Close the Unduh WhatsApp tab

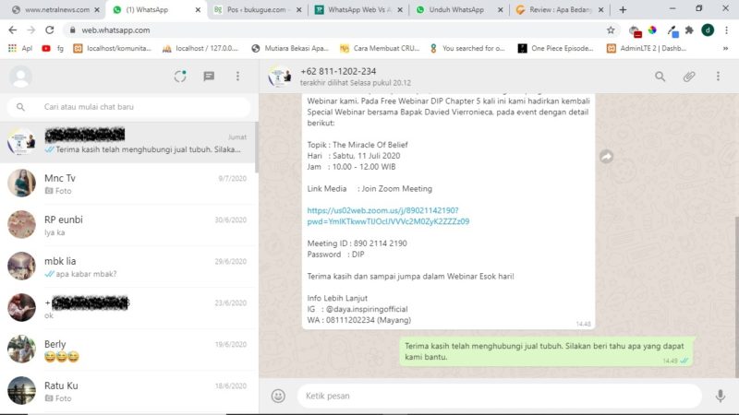point(500,9)
